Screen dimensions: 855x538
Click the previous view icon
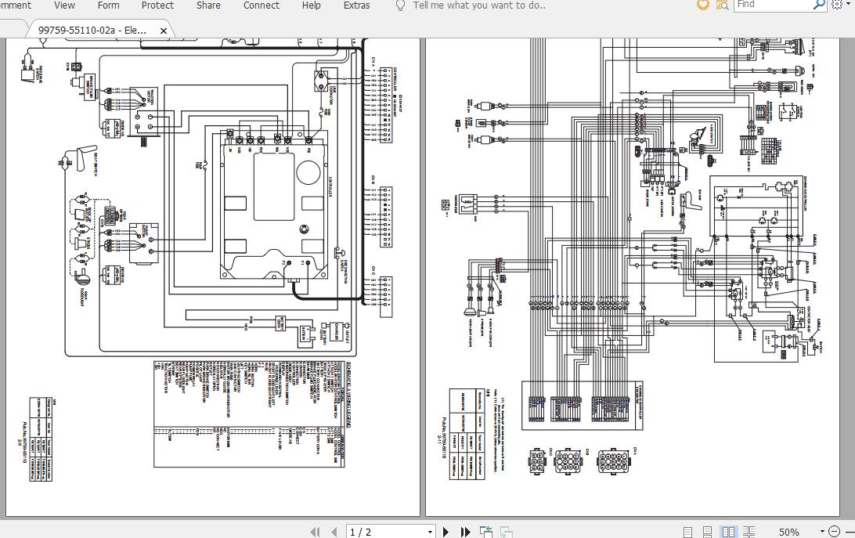[485, 532]
